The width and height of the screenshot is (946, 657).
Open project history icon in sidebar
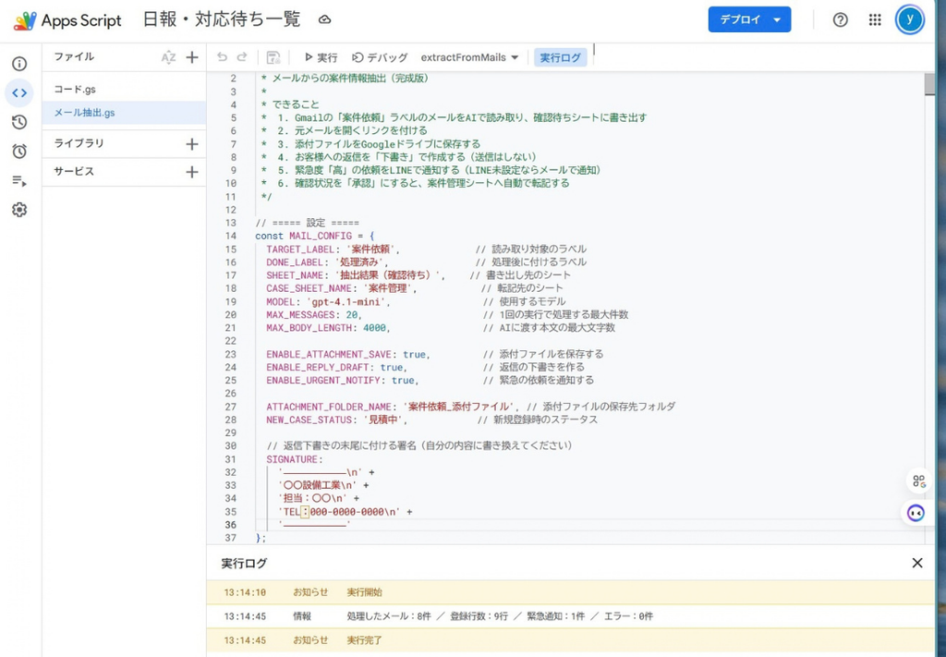tap(19, 123)
